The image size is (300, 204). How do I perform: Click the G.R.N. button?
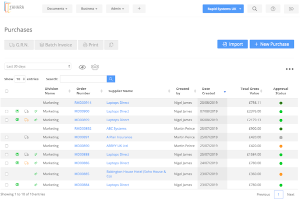click(19, 45)
